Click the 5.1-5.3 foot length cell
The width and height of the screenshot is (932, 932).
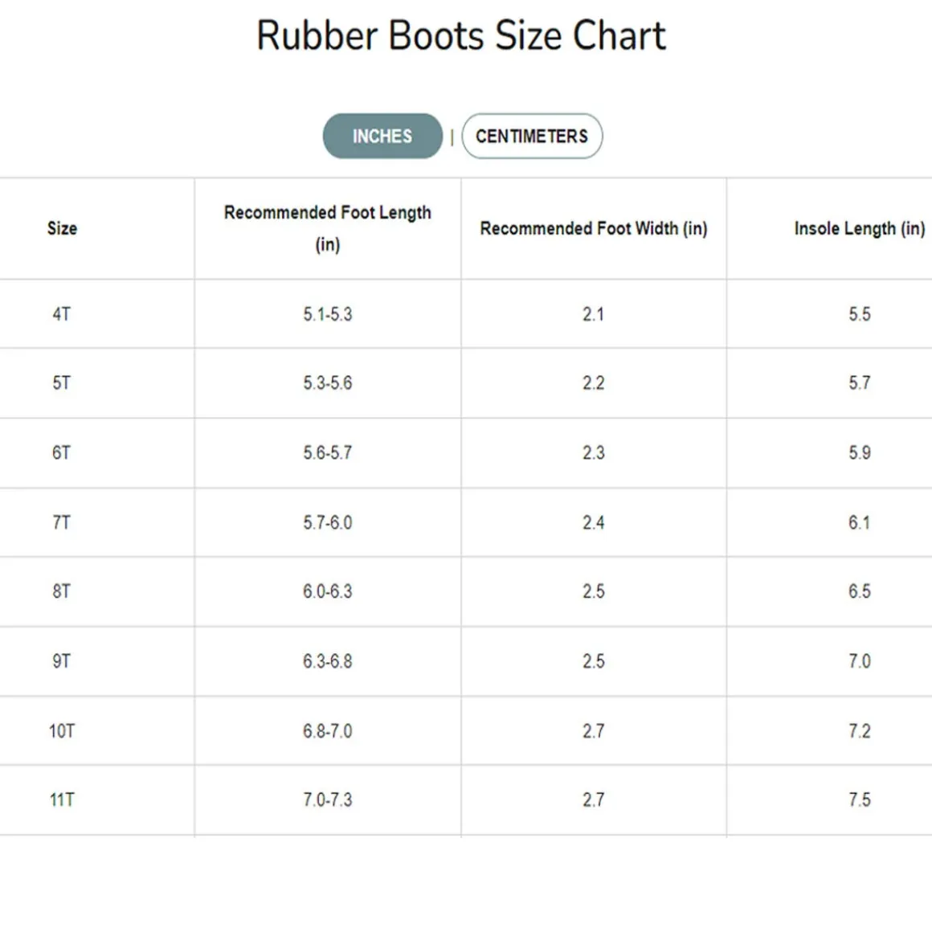[327, 314]
